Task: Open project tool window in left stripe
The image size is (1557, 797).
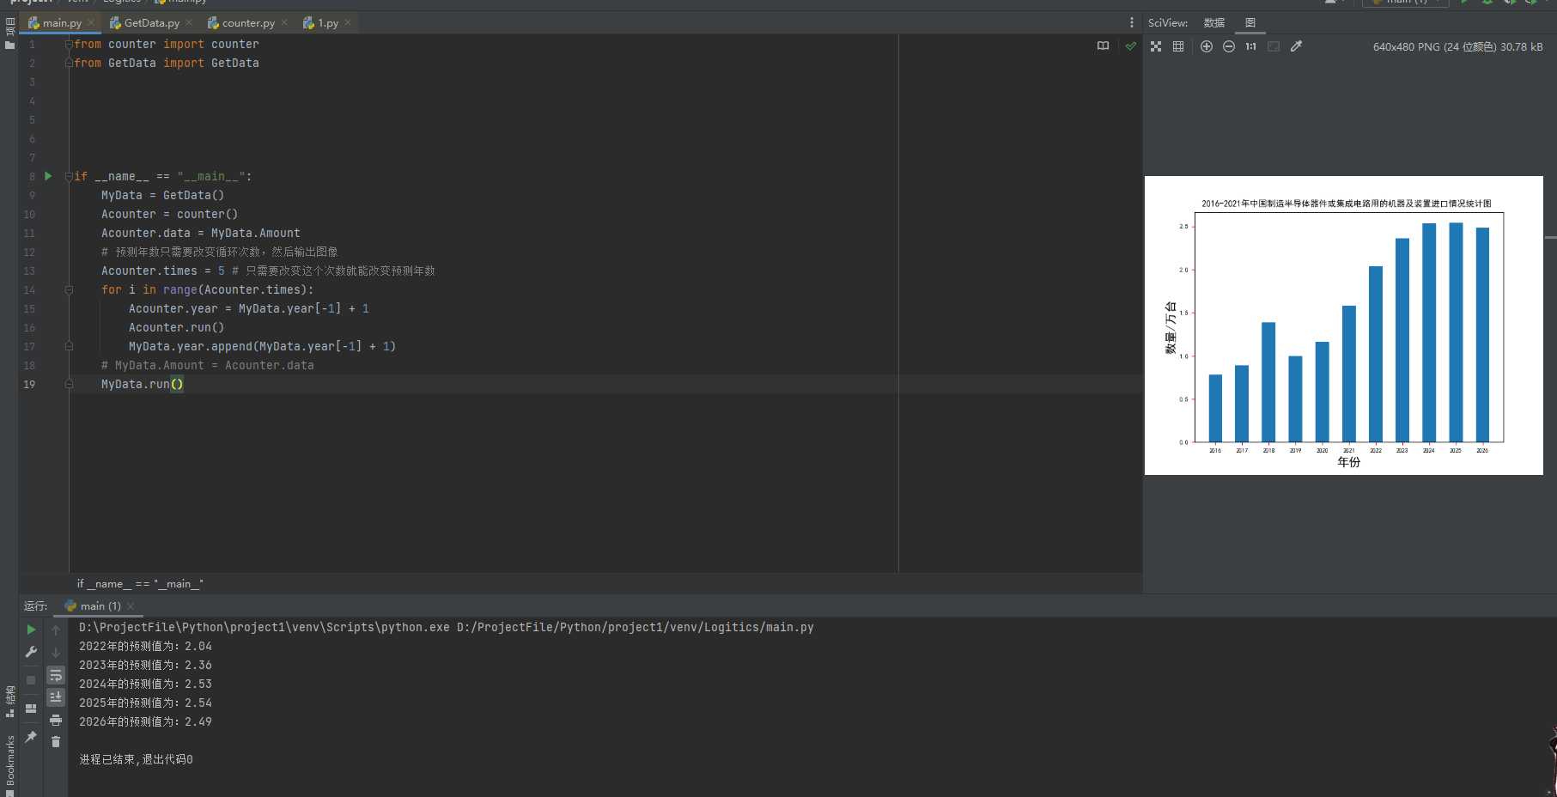Action: tap(9, 33)
